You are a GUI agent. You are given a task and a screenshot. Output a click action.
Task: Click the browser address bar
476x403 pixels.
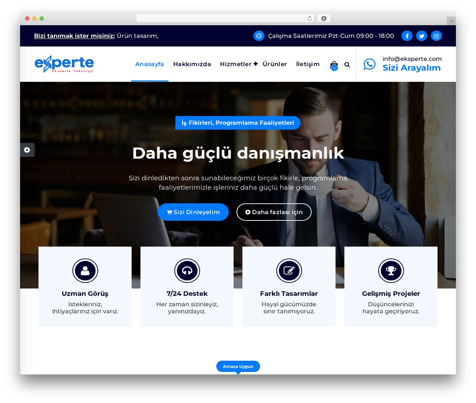coord(225,18)
